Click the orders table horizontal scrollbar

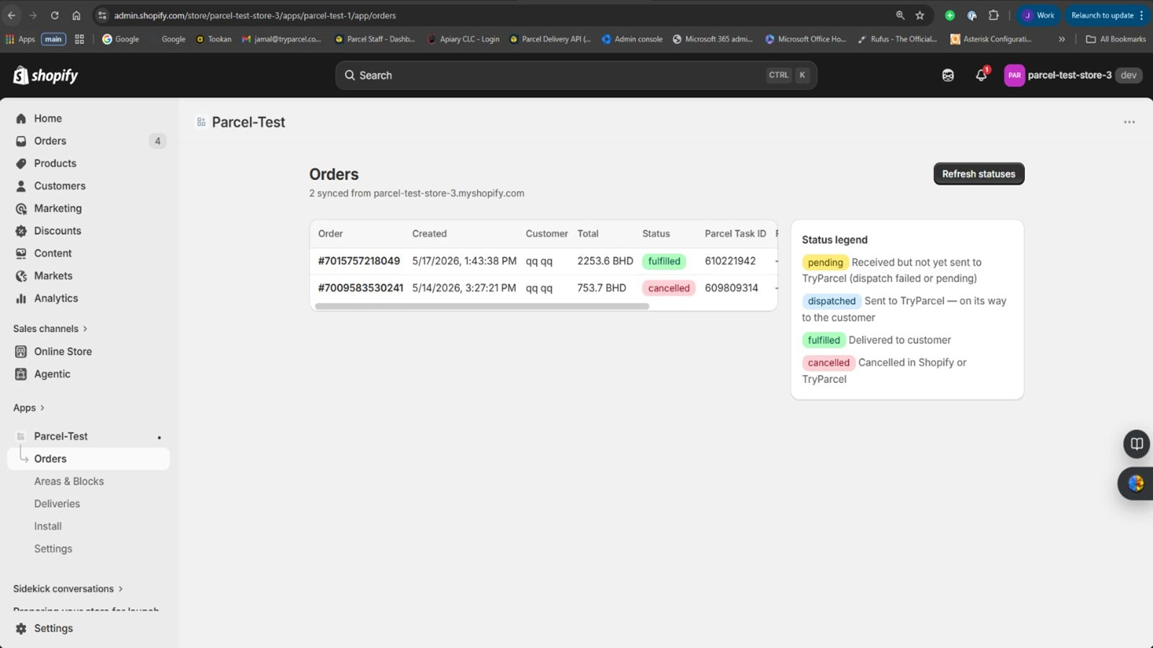pos(482,306)
